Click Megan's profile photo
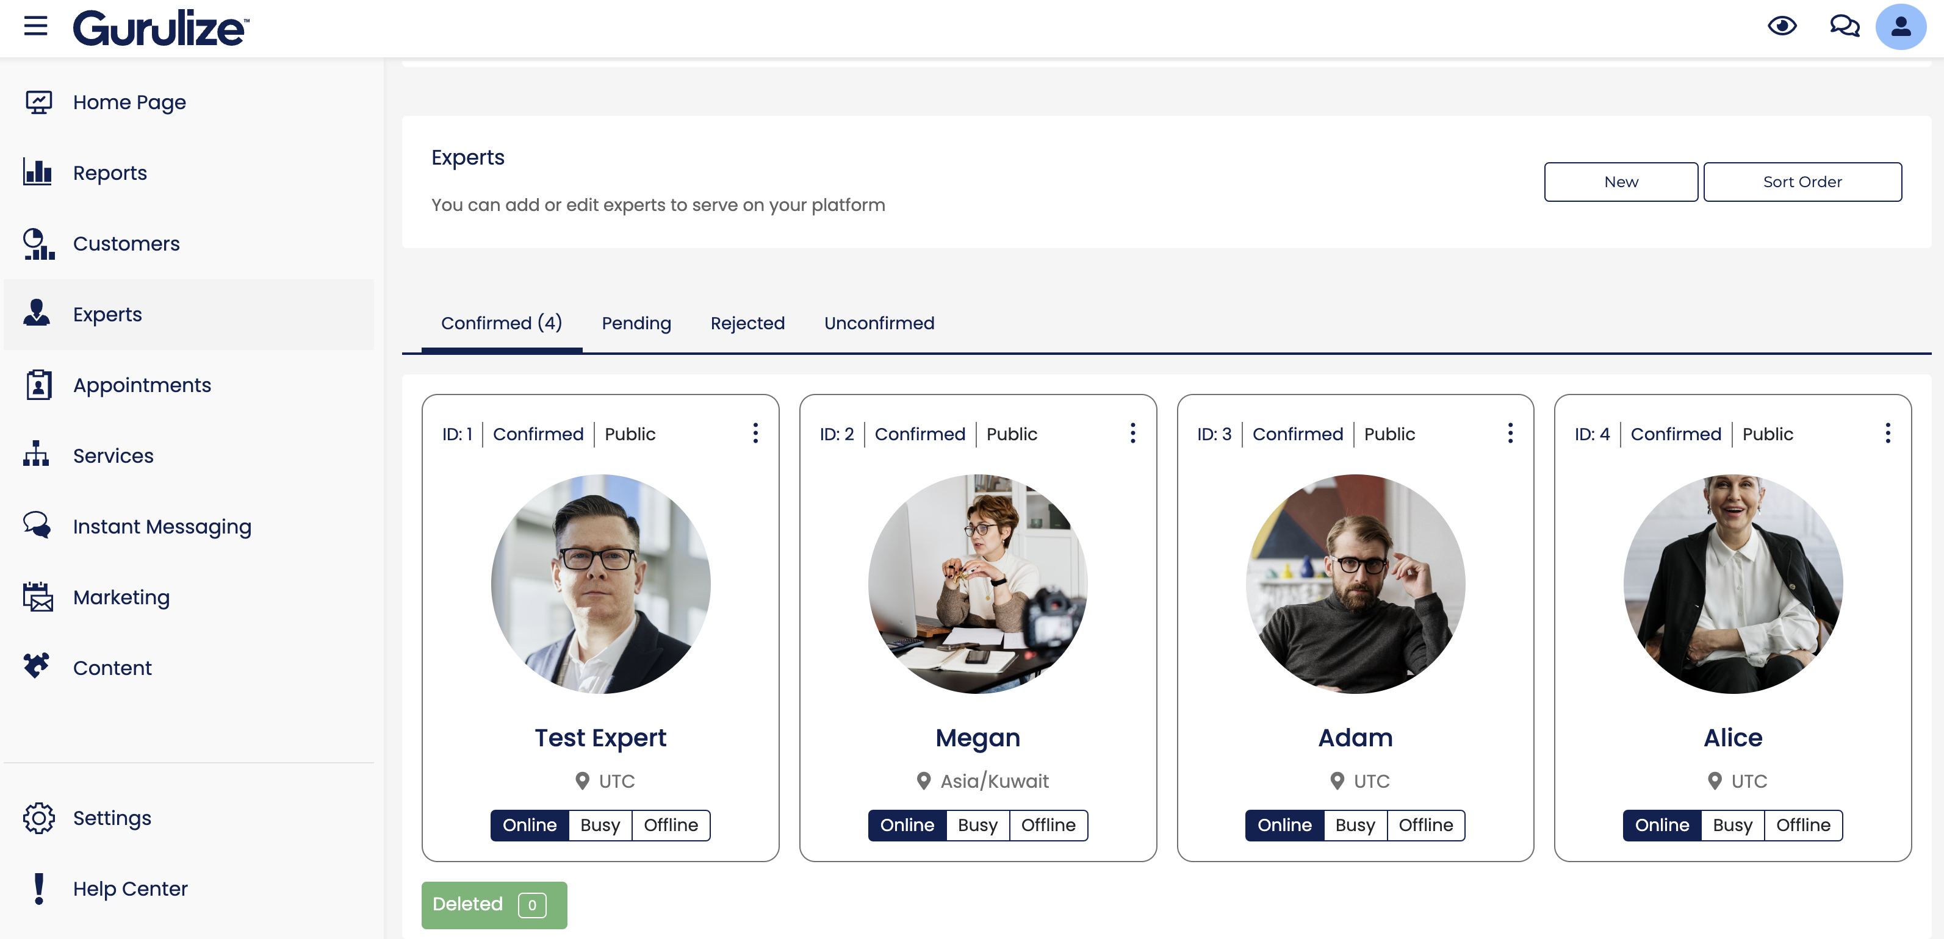This screenshot has width=1944, height=939. [977, 584]
